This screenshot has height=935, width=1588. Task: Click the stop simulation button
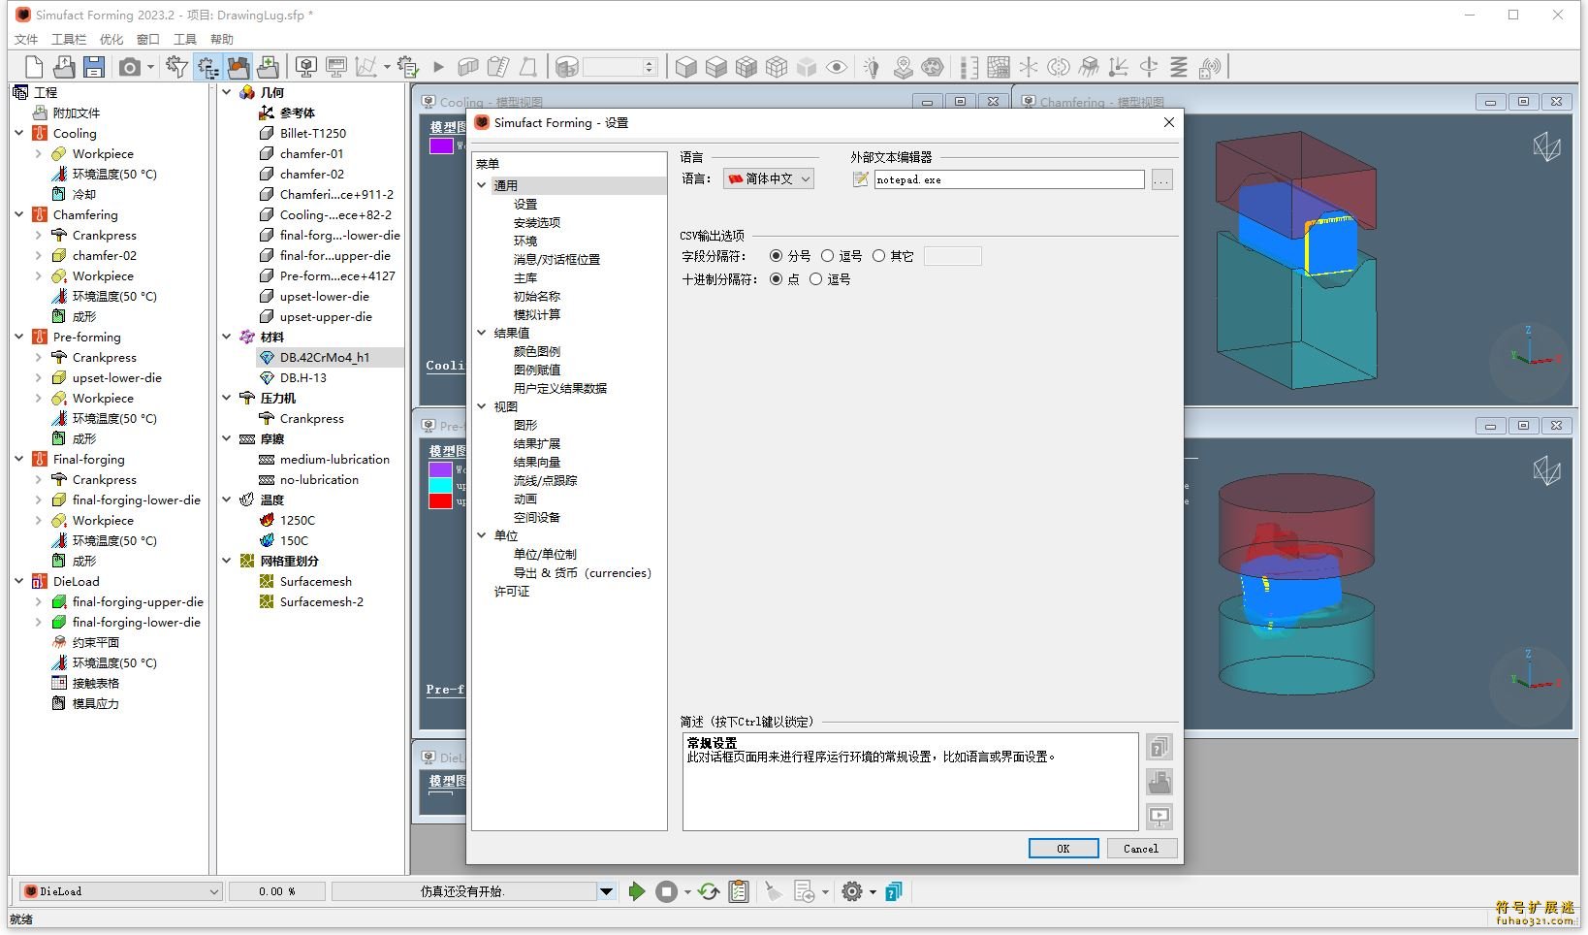(666, 891)
